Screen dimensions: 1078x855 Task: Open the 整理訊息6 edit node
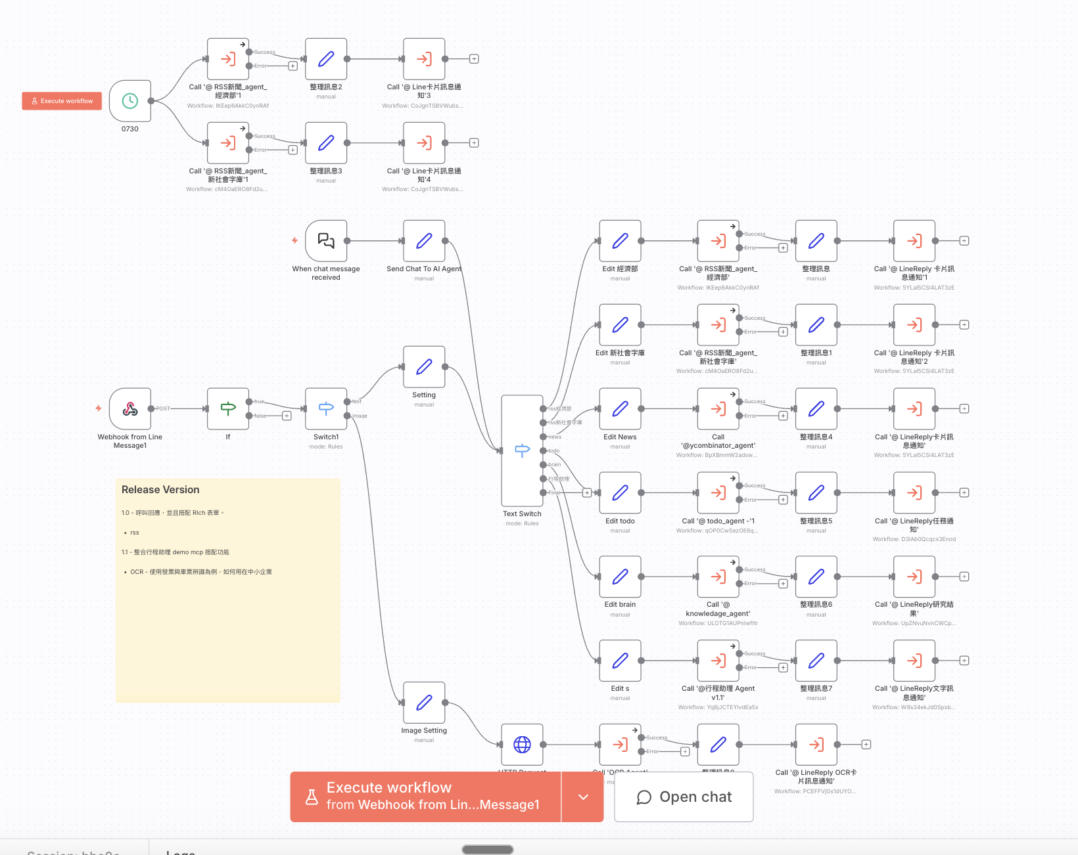pyautogui.click(x=816, y=577)
